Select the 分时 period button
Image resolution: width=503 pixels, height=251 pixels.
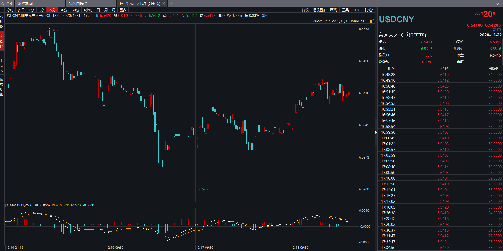click(x=10, y=10)
